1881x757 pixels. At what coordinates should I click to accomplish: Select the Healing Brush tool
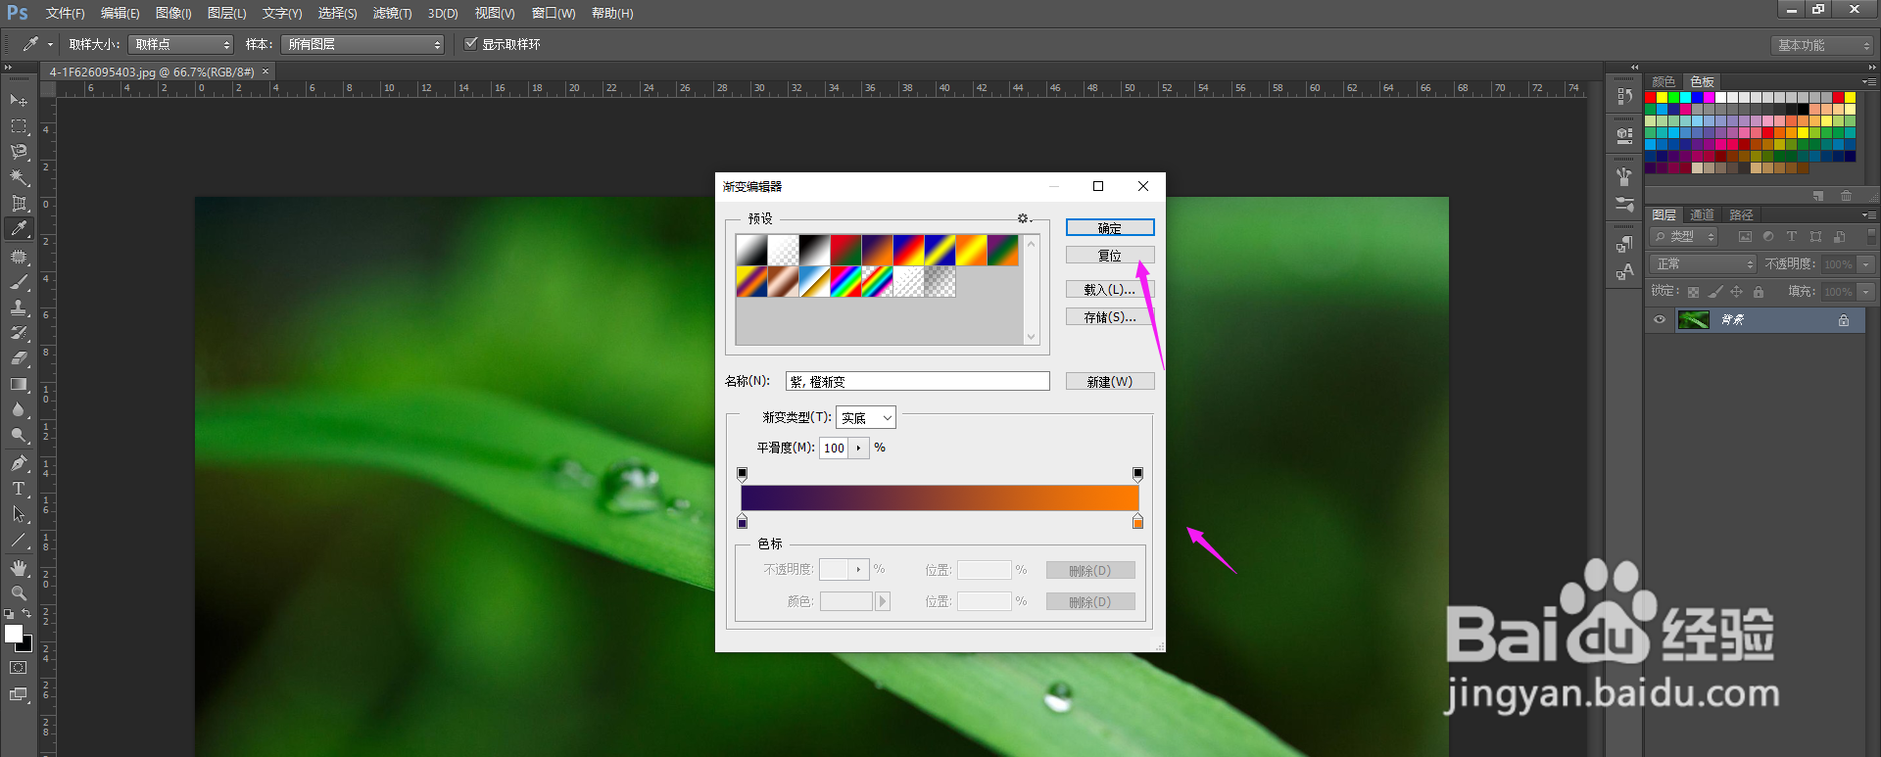pyautogui.click(x=19, y=257)
